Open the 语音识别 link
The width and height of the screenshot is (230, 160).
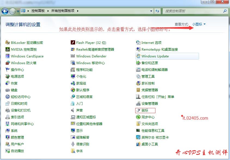point(83,144)
